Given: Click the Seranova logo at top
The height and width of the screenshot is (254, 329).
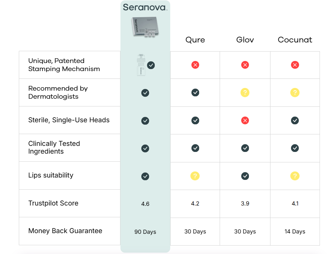Looking at the screenshot, I should (145, 7).
